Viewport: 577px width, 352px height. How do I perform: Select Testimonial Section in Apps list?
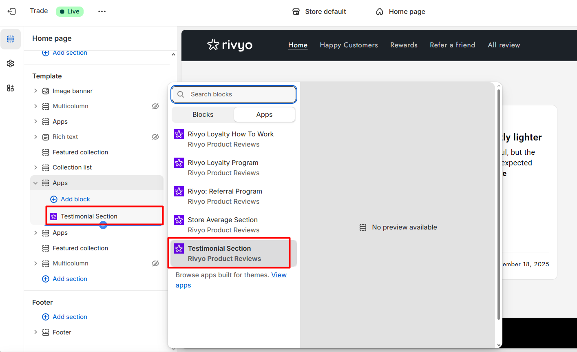click(234, 254)
